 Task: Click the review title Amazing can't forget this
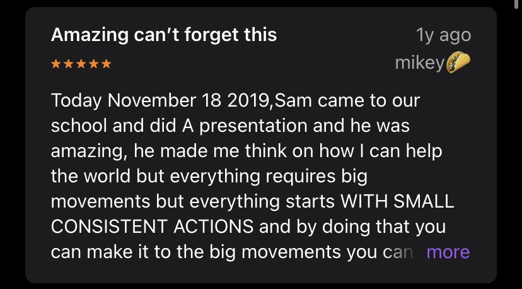[x=164, y=35]
